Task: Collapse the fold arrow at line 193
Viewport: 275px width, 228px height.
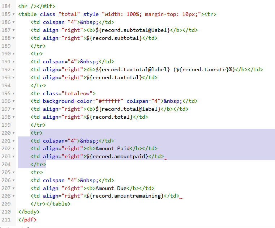Action: pyautogui.click(x=13, y=78)
